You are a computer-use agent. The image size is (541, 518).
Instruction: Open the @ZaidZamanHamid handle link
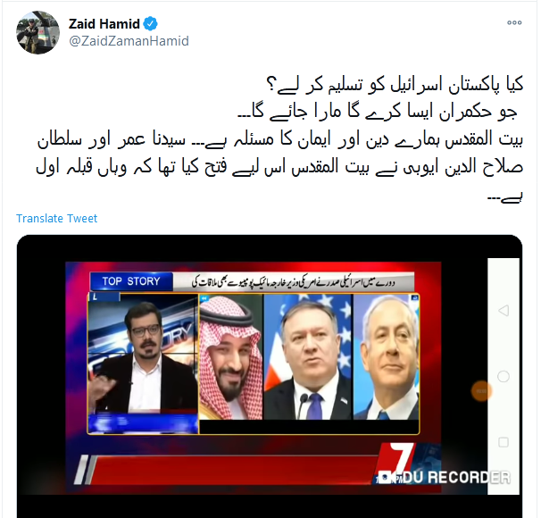click(x=129, y=41)
